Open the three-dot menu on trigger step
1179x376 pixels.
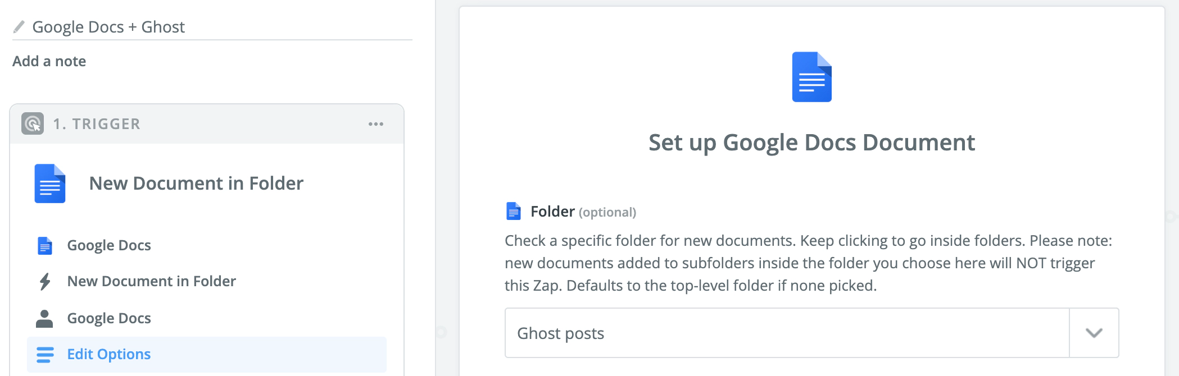coord(375,124)
